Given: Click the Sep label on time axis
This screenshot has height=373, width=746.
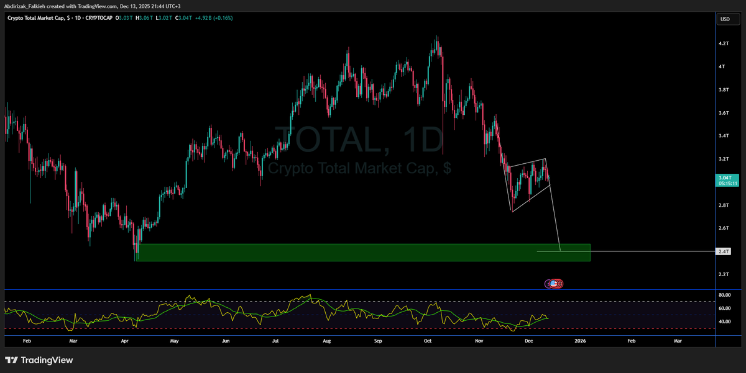Looking at the screenshot, I should coord(378,341).
